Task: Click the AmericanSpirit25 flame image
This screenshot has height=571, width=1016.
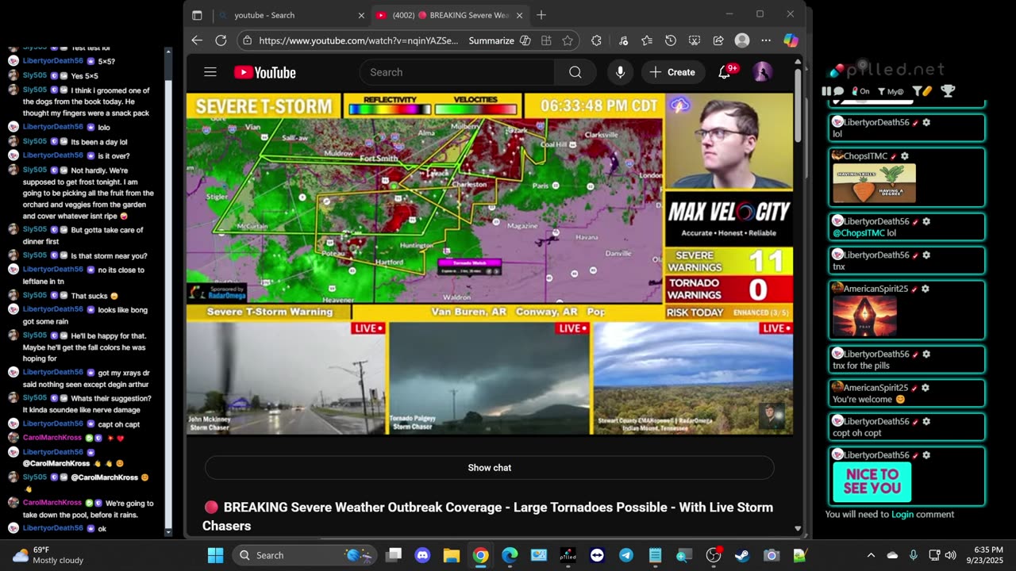Action: pyautogui.click(x=864, y=316)
